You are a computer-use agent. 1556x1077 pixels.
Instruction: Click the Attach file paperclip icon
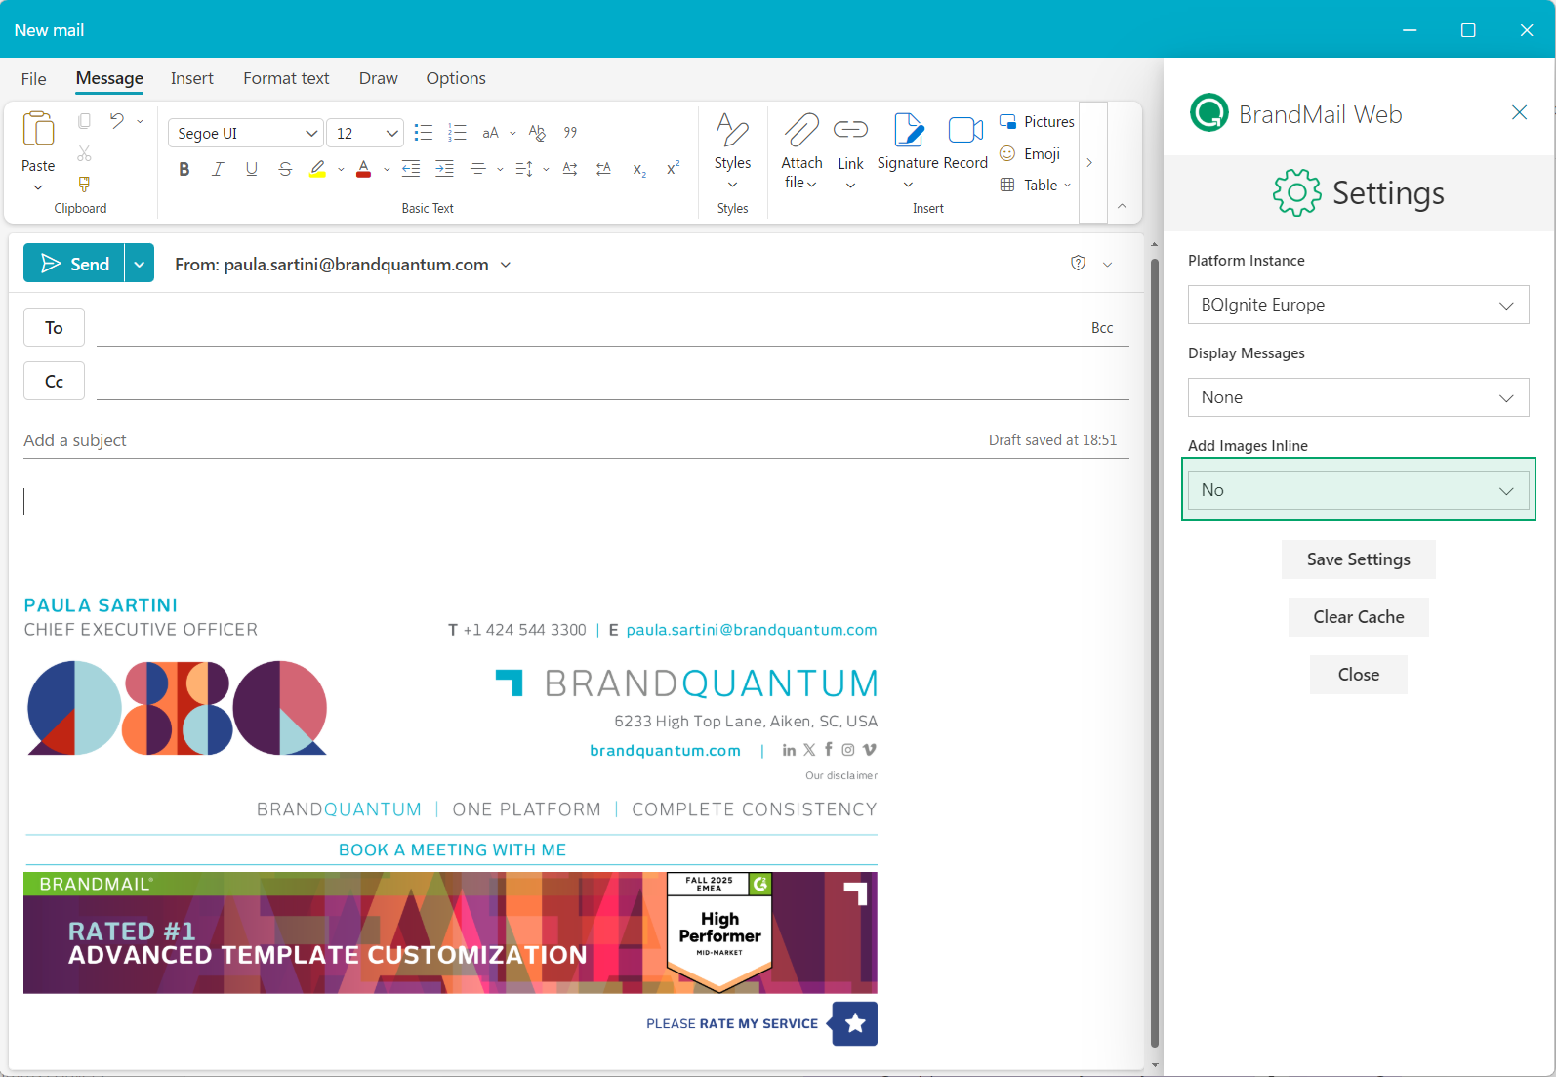[x=800, y=131]
